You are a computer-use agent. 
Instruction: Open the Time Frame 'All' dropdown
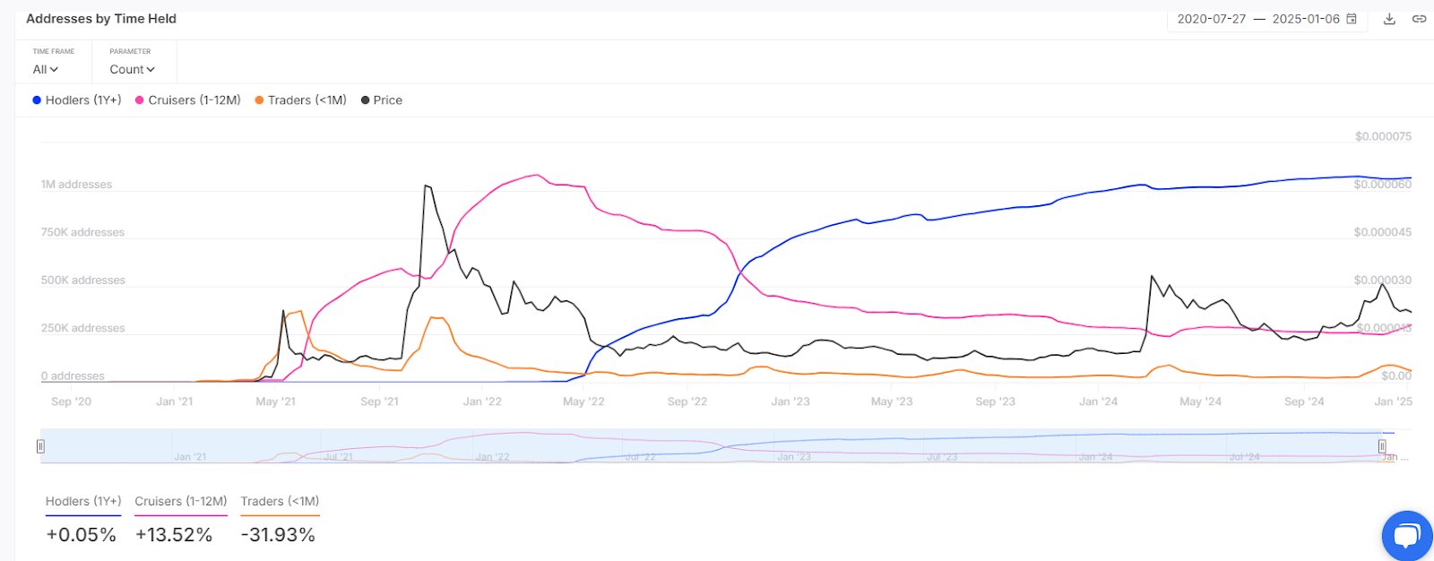pyautogui.click(x=46, y=69)
